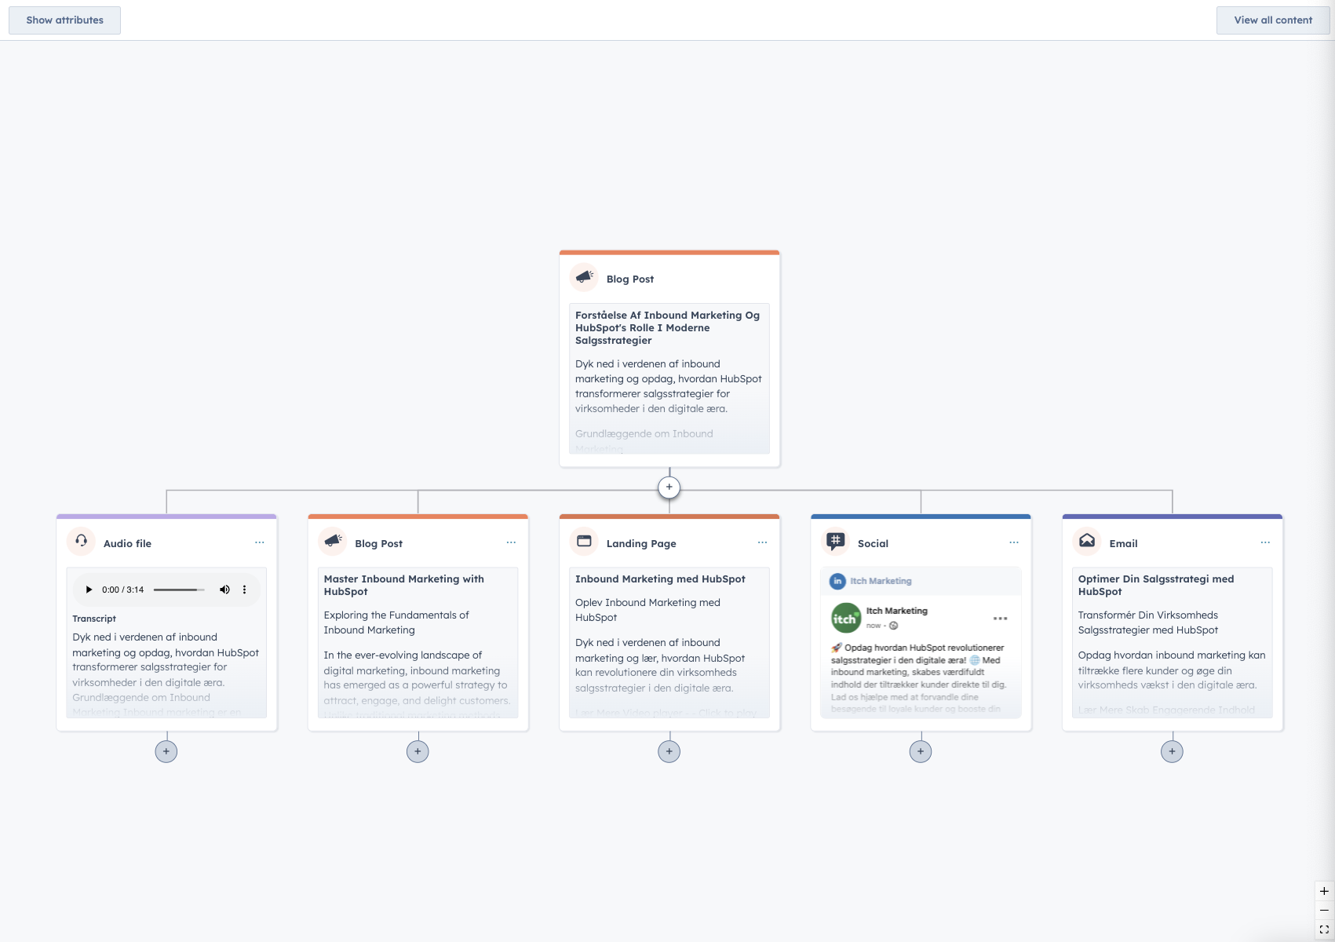
Task: Zoom in the canvas
Action: [x=1324, y=891]
